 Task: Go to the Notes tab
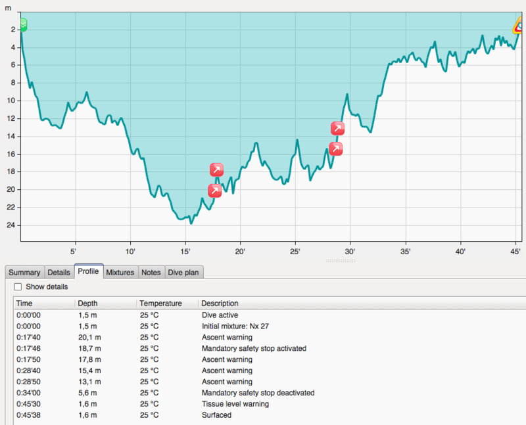tap(151, 272)
